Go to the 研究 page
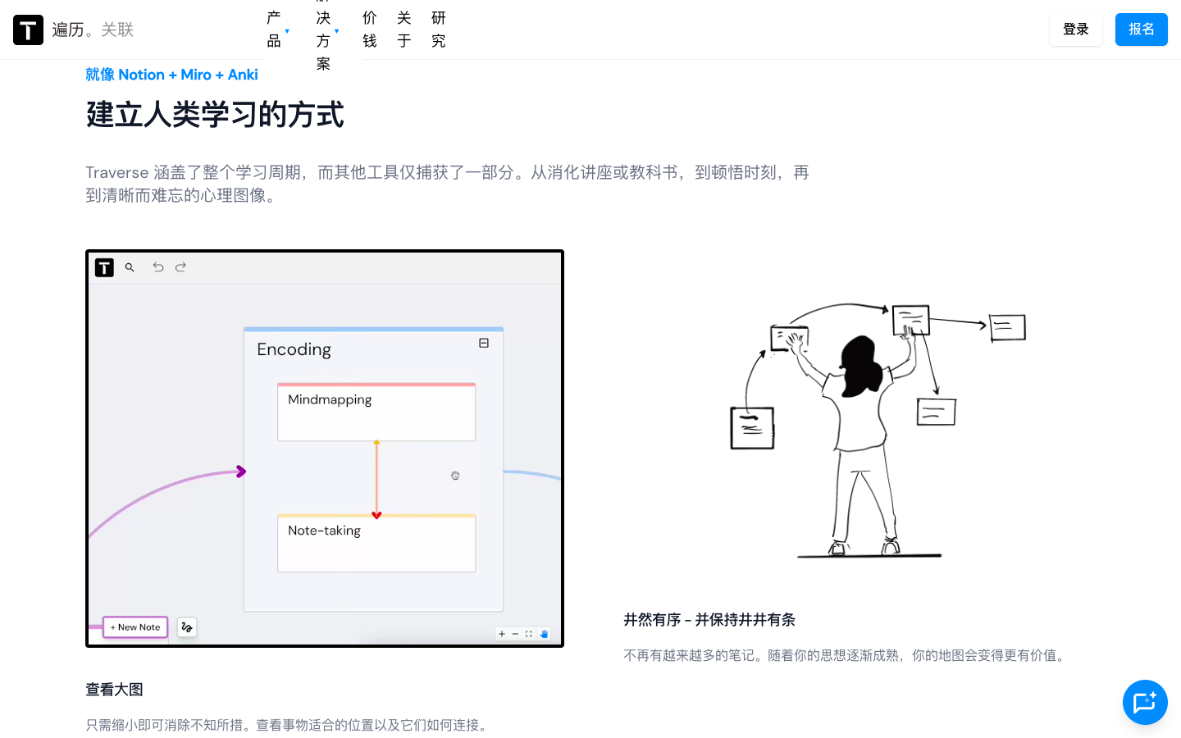This screenshot has width=1181, height=738. point(439,30)
